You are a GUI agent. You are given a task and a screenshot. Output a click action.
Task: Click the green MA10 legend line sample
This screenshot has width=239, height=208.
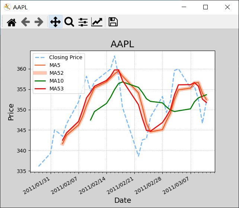40,81
